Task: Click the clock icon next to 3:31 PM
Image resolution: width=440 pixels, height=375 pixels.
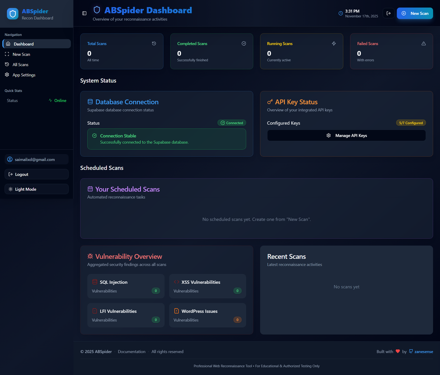Action: click(x=341, y=13)
